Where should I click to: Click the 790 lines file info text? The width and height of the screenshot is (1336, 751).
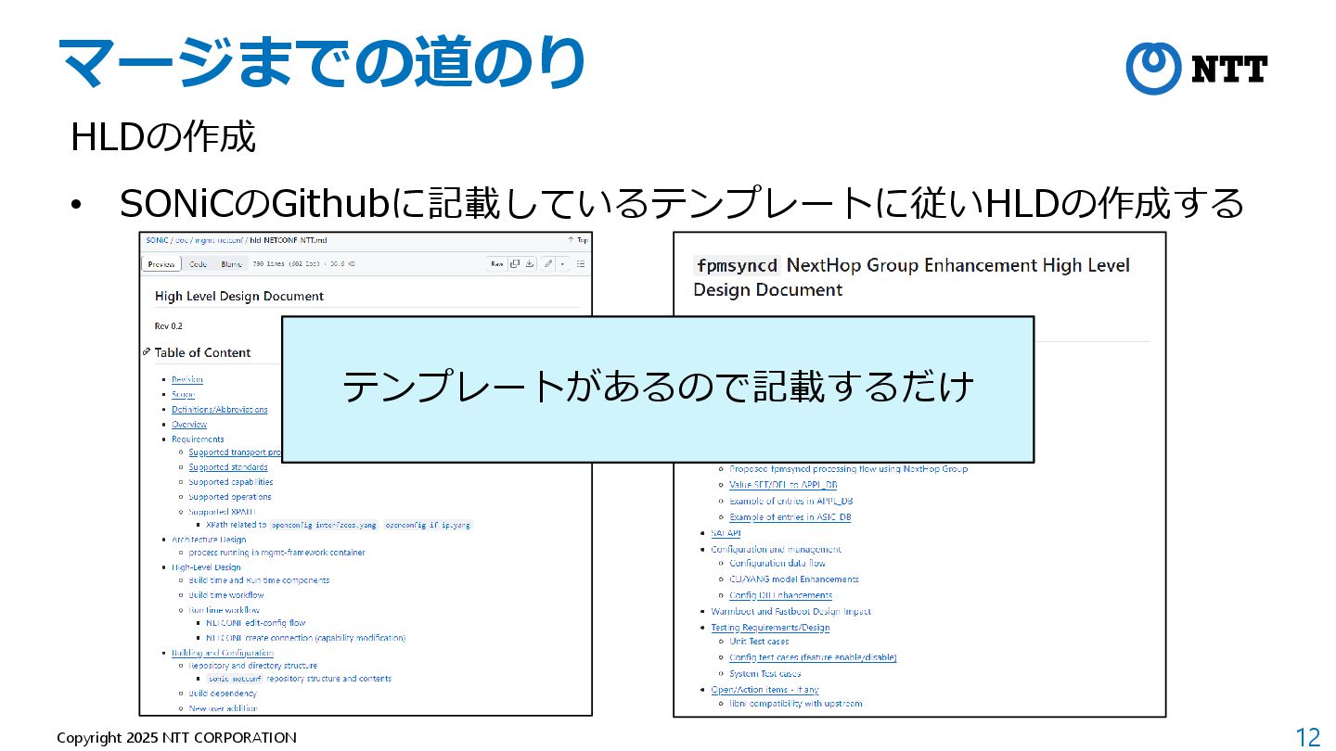(303, 264)
